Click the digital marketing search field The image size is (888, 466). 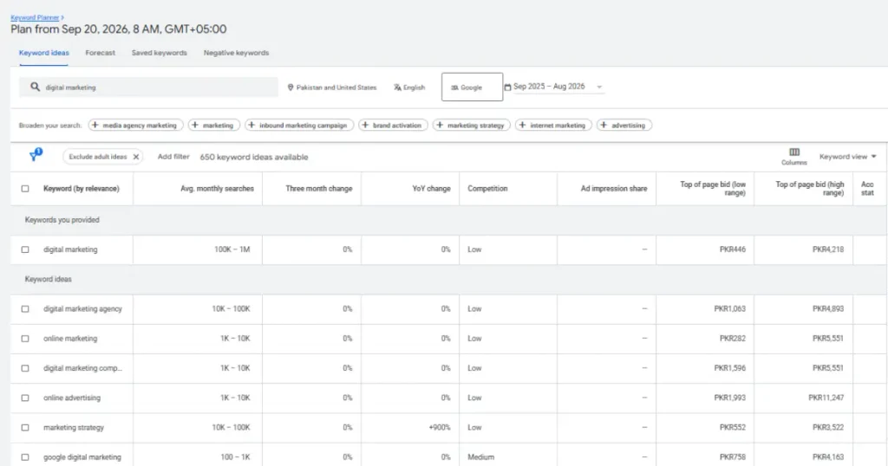coord(148,87)
